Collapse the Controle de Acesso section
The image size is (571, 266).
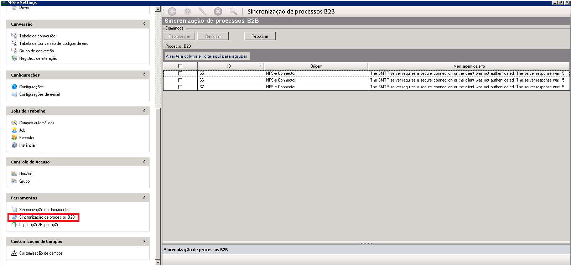[144, 162]
